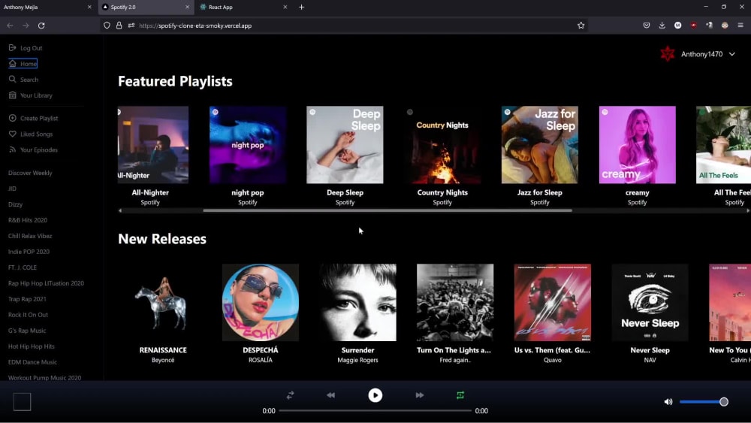Open the night pop playlist cover
751x423 pixels.
[x=248, y=145]
